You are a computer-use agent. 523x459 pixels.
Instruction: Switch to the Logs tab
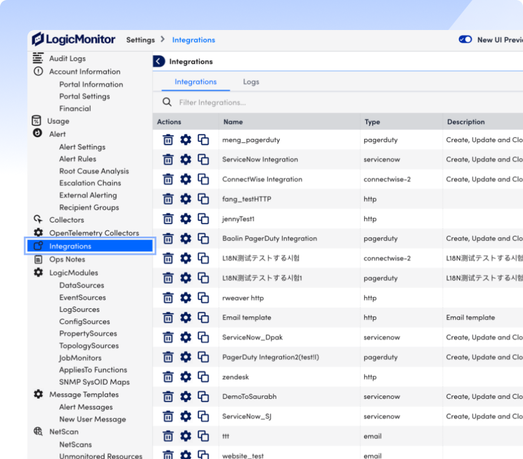pos(251,82)
